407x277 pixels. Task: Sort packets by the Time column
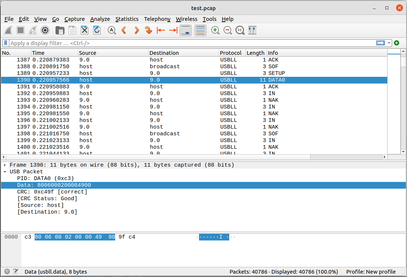point(54,53)
